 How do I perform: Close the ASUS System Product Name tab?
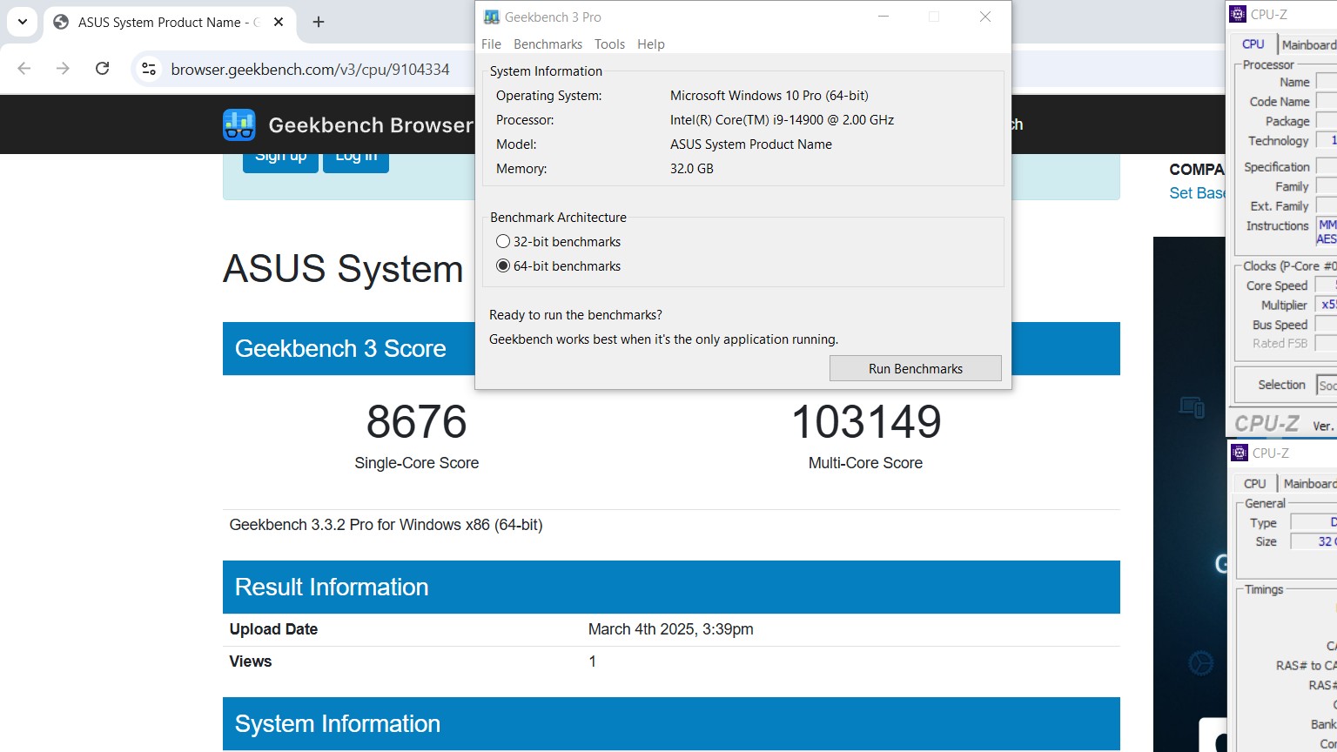(x=279, y=22)
